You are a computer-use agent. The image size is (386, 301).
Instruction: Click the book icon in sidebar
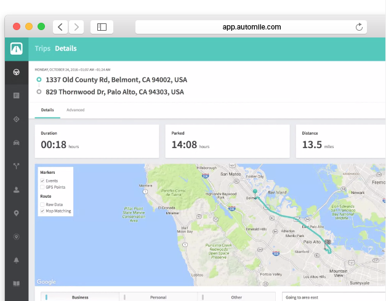point(17,283)
